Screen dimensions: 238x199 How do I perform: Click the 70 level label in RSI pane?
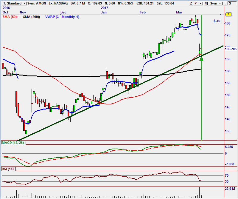(227, 176)
